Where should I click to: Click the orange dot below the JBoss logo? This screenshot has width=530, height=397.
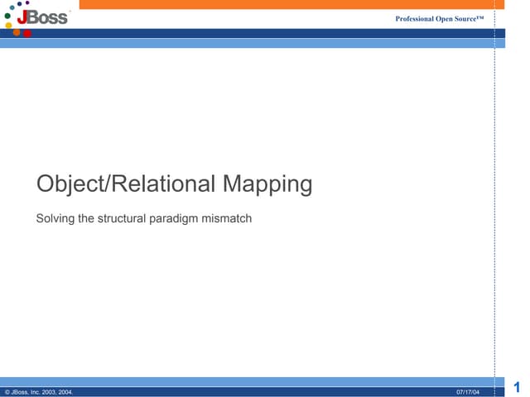15,33
